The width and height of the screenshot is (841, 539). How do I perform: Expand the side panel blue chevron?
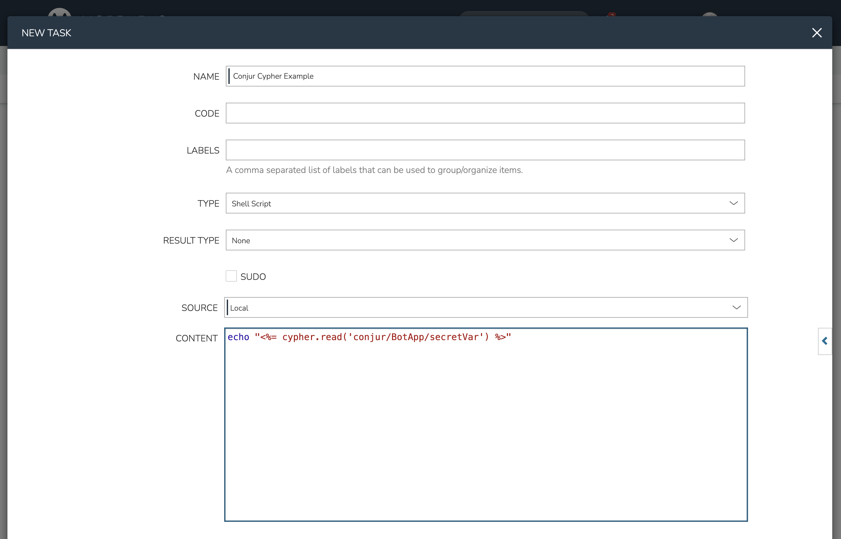[824, 341]
